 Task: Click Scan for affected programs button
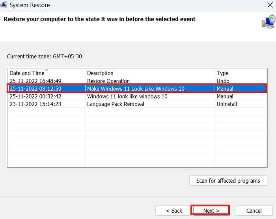(228, 181)
